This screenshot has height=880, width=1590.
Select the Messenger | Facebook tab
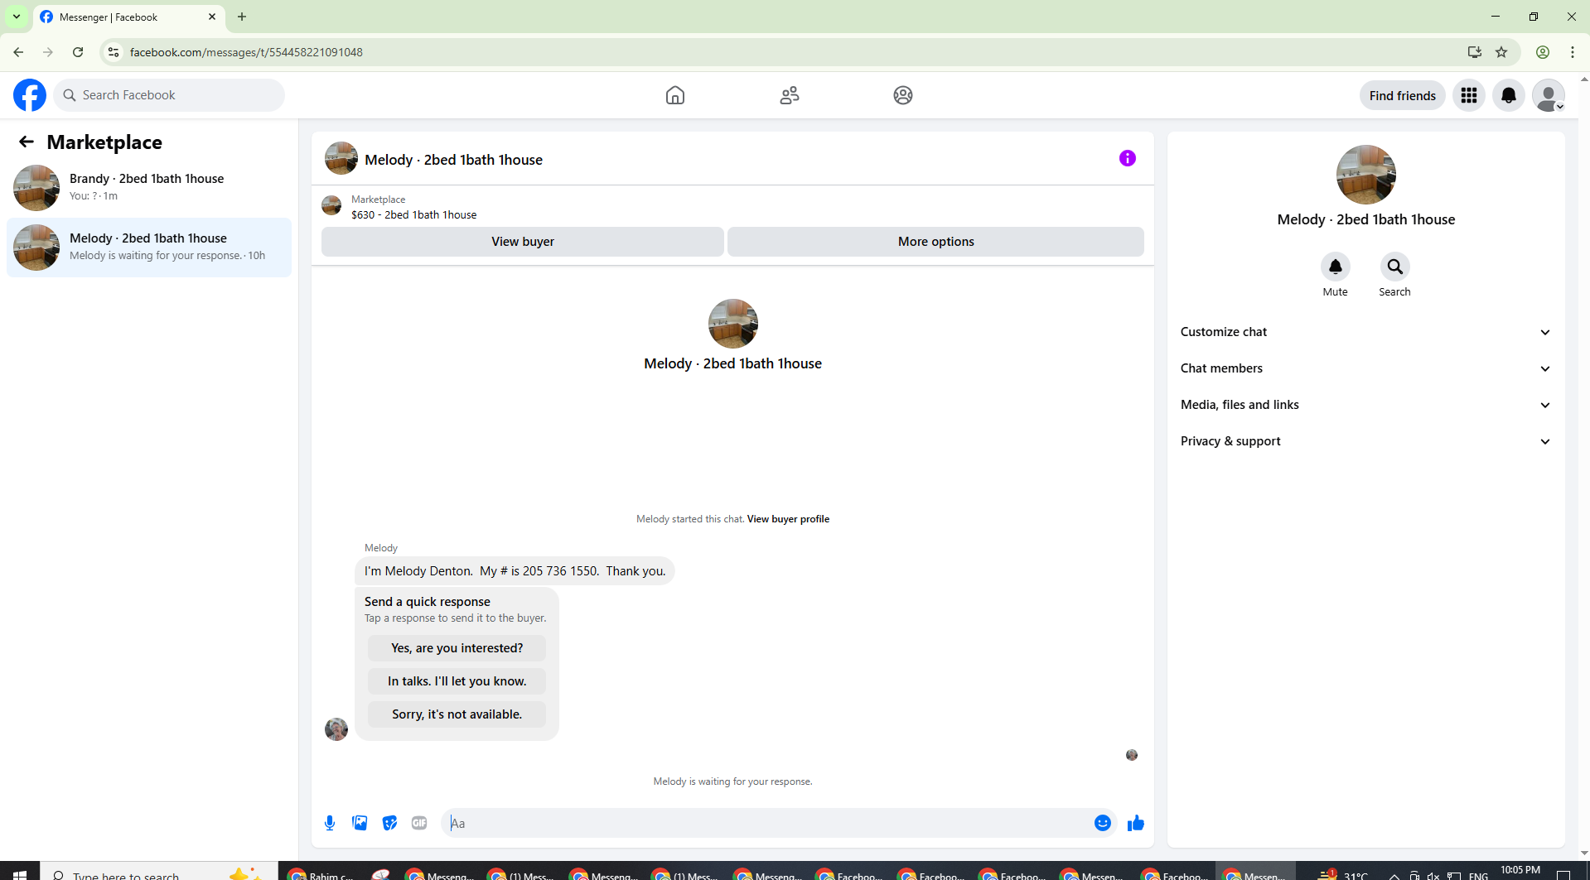[128, 17]
